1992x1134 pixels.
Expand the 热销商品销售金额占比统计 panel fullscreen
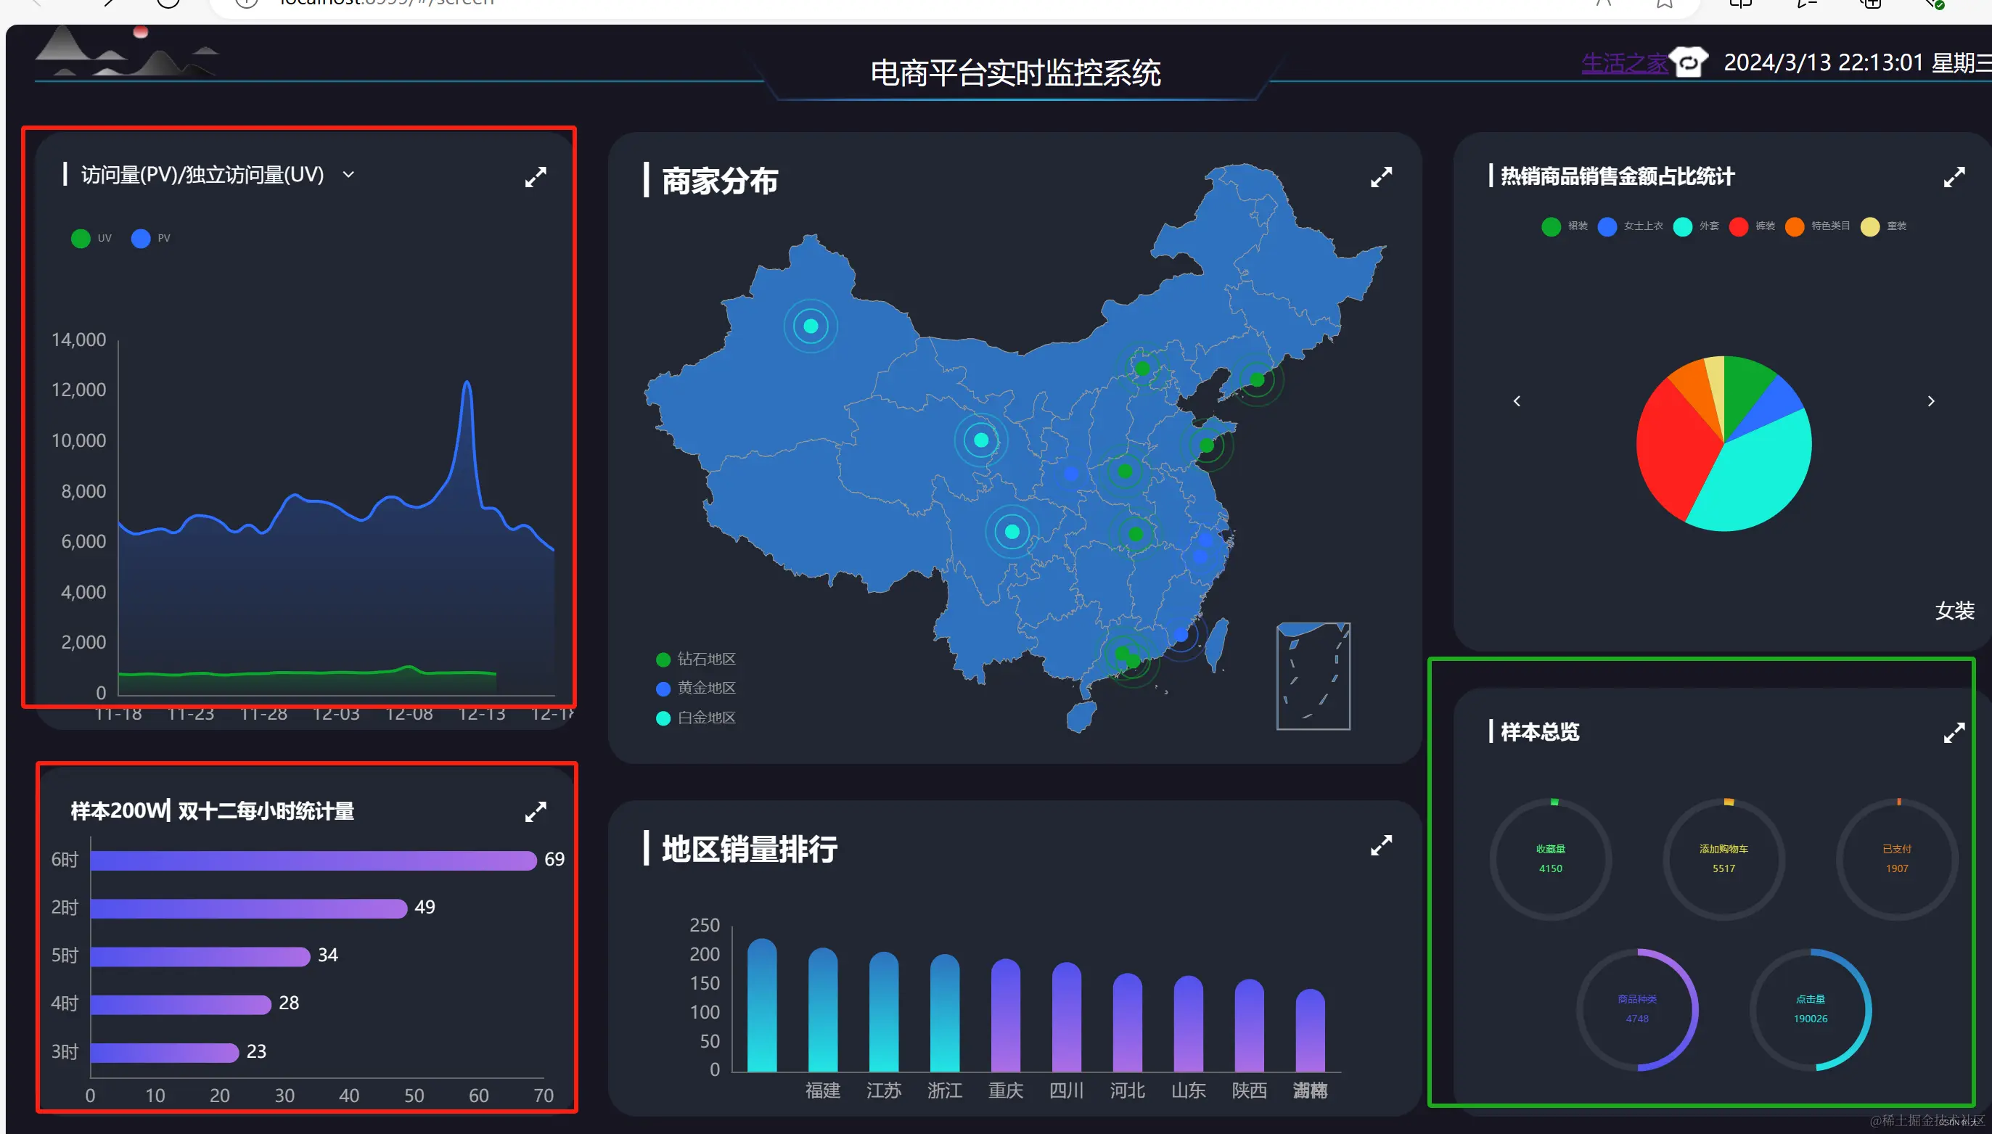[x=1953, y=177]
